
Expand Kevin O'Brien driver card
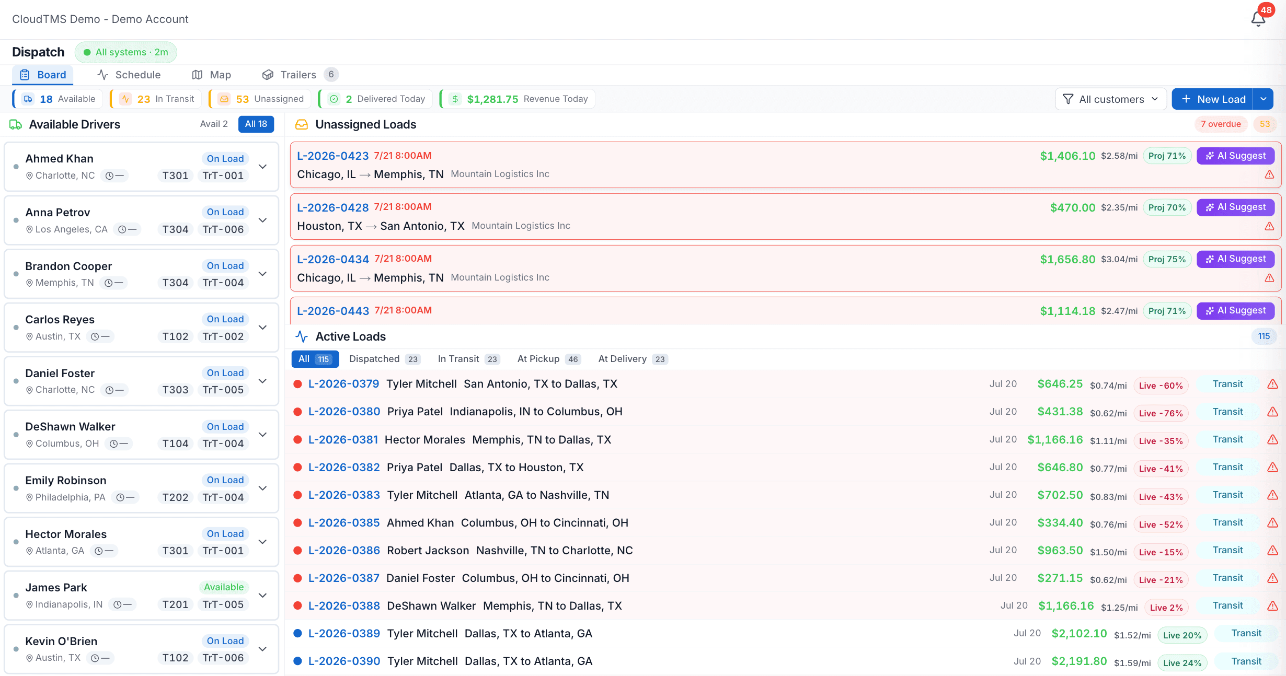[x=263, y=649]
